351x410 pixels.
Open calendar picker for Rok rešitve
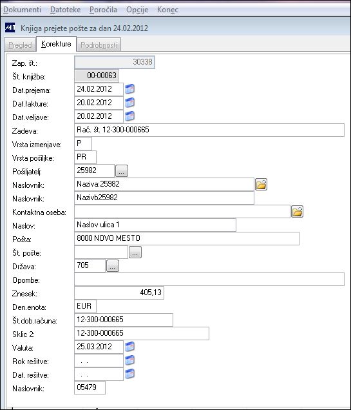pyautogui.click(x=129, y=360)
